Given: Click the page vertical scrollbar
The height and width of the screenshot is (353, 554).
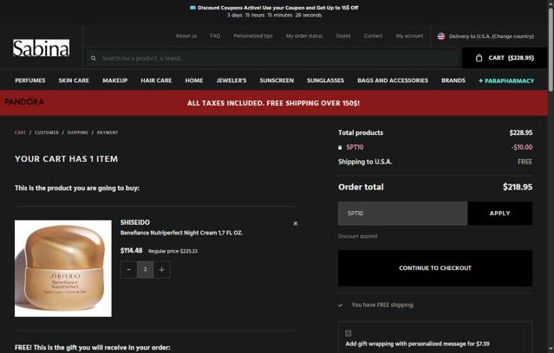Looking at the screenshot, I should click(x=551, y=49).
